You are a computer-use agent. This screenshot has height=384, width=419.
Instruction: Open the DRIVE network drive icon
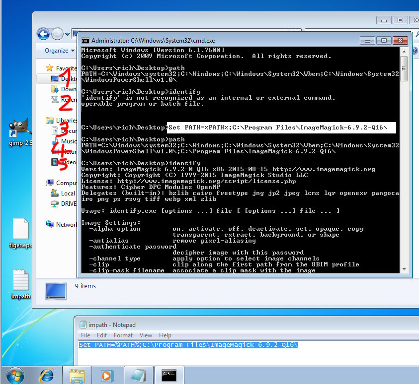(55, 204)
